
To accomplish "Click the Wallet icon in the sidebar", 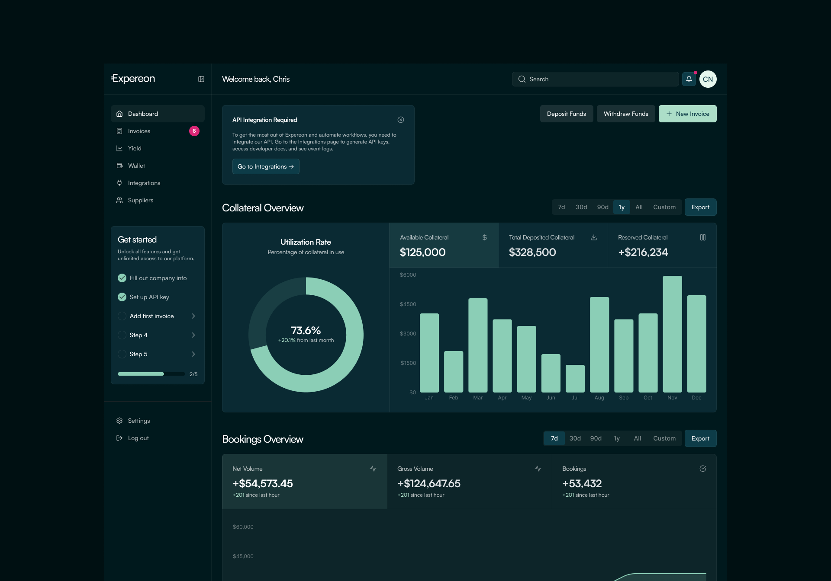I will (120, 166).
